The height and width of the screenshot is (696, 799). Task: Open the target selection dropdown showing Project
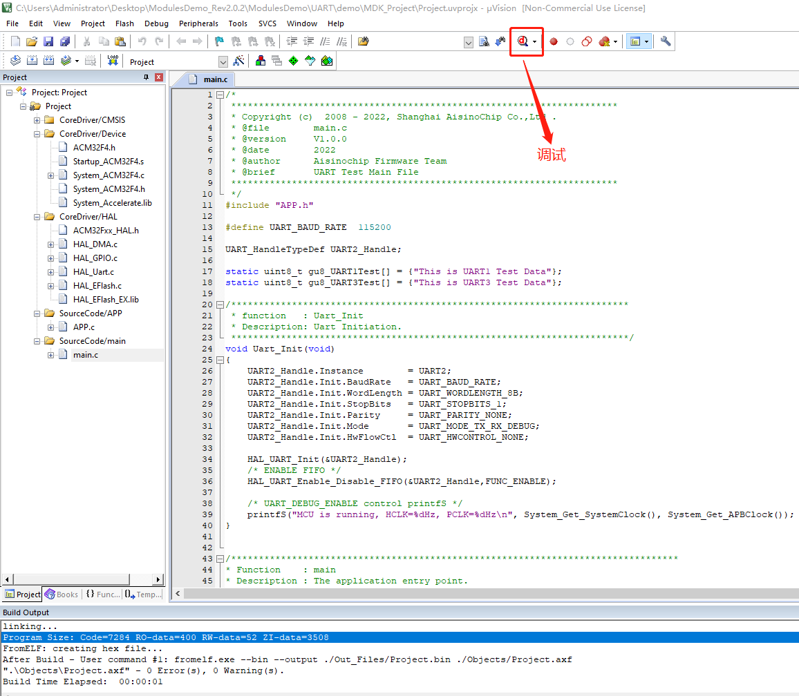point(223,61)
